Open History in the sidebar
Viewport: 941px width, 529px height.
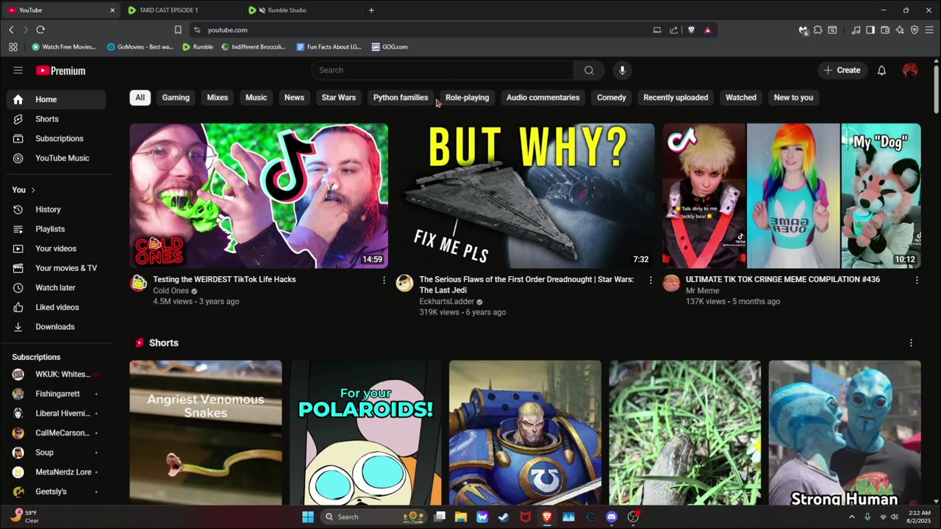point(56,209)
